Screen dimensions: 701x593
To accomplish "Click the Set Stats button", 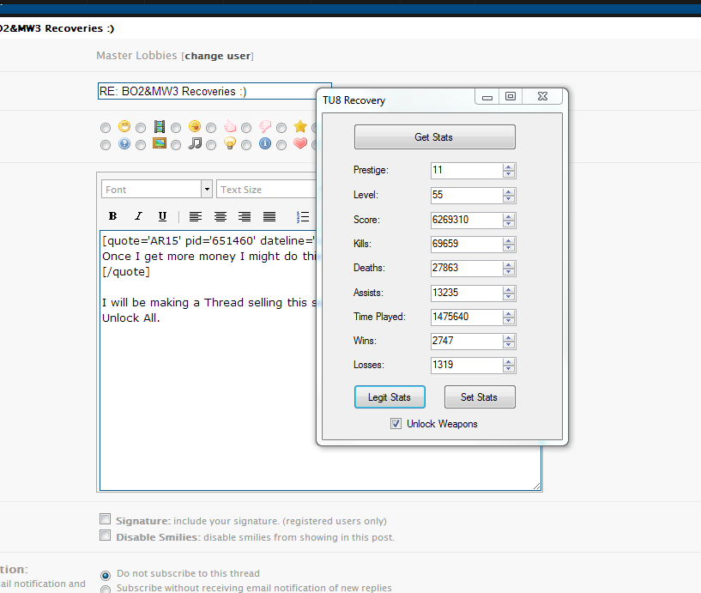I will [x=480, y=396].
